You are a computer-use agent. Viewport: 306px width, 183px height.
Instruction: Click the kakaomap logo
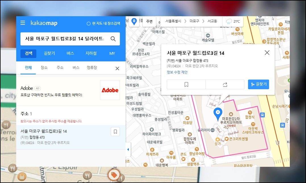pyautogui.click(x=44, y=23)
